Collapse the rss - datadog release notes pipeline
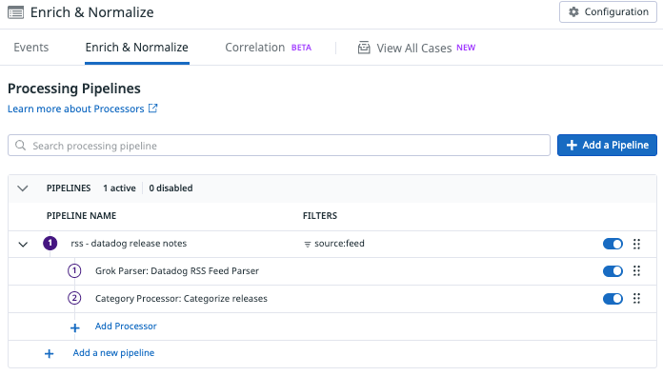 23,245
